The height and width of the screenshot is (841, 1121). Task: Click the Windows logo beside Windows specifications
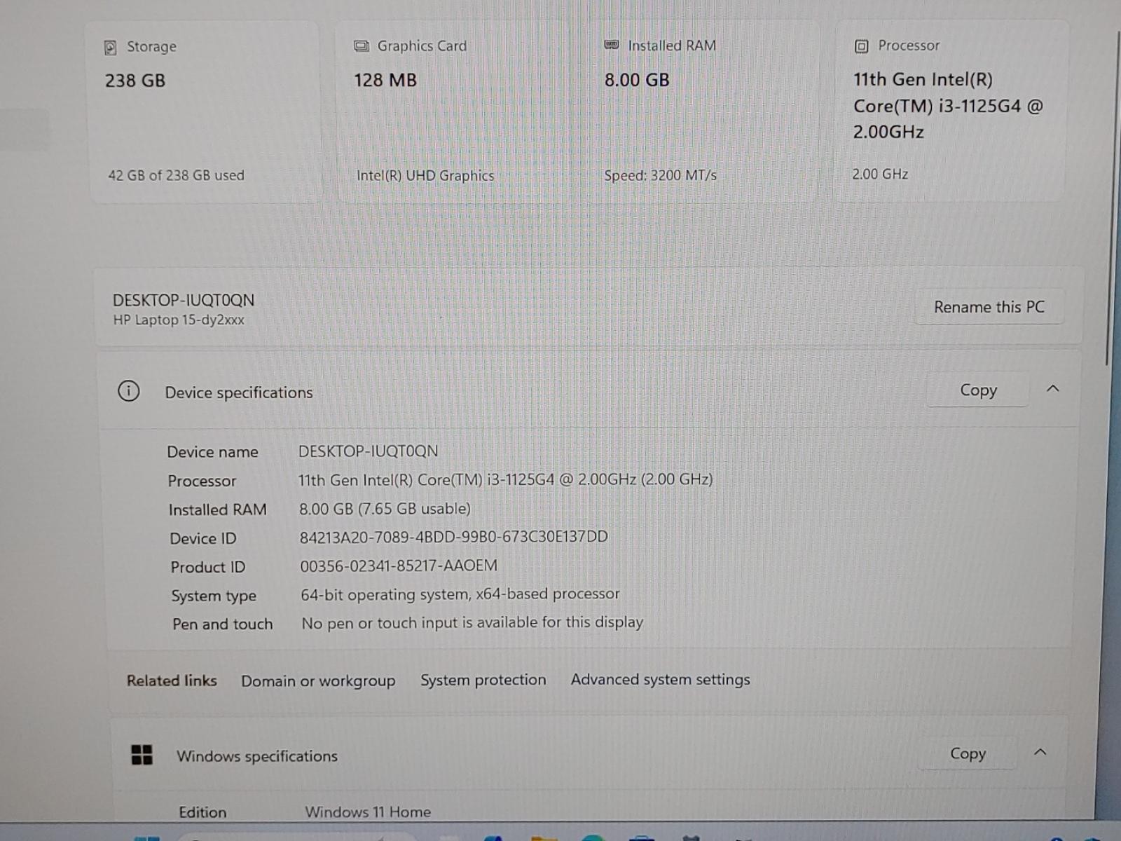142,755
